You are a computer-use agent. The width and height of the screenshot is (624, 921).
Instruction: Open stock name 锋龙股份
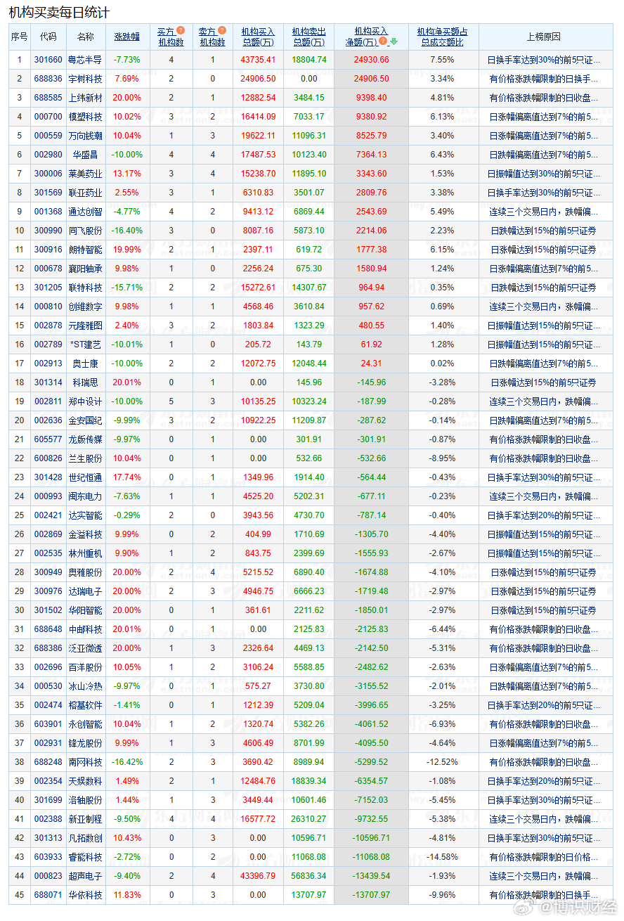point(85,743)
